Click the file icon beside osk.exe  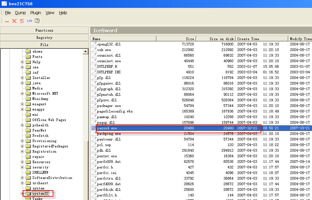pyautogui.click(x=94, y=50)
